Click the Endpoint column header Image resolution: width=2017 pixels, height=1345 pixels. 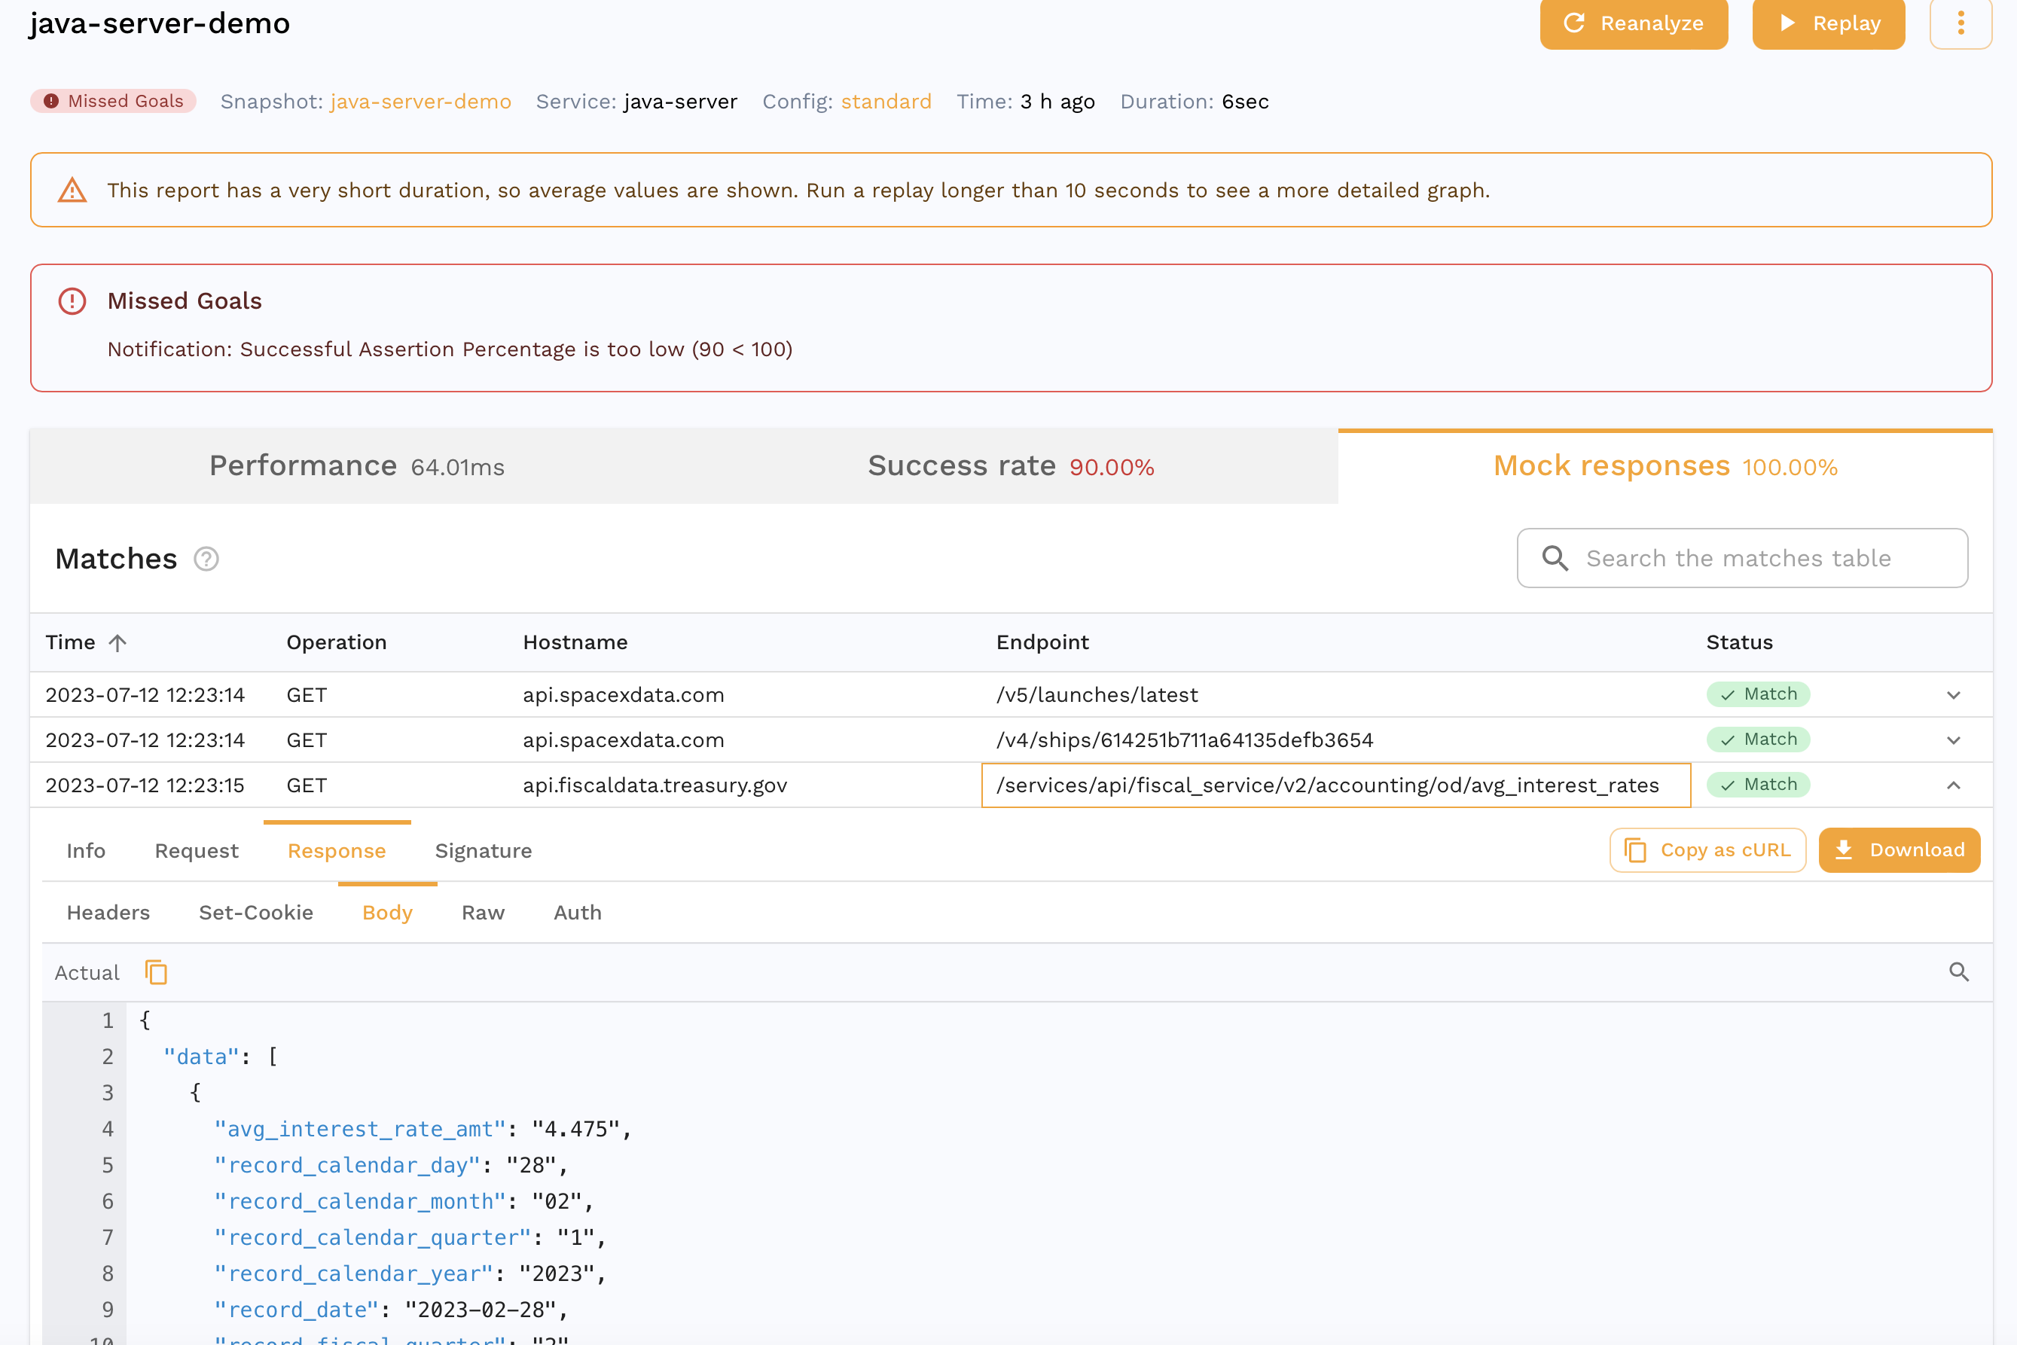tap(1042, 642)
